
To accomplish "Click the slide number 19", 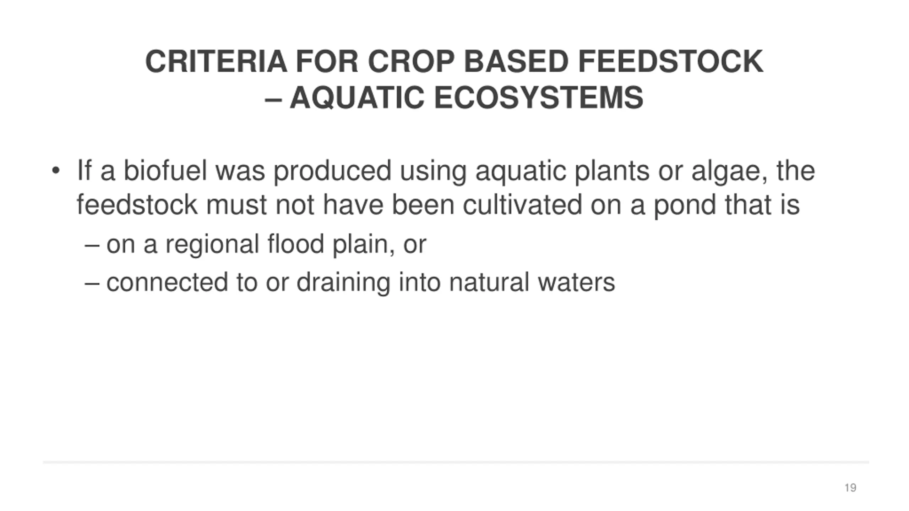I will click(x=850, y=488).
